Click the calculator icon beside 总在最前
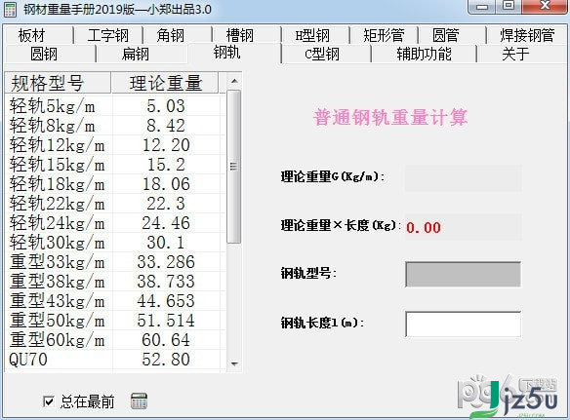This screenshot has height=420, width=570. (x=139, y=401)
